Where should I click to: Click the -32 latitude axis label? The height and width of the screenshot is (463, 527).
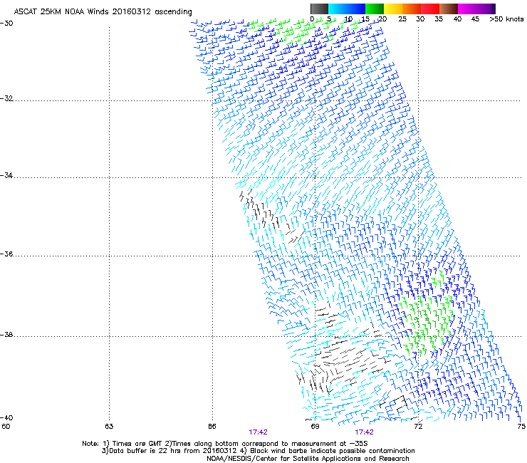[x=6, y=98]
